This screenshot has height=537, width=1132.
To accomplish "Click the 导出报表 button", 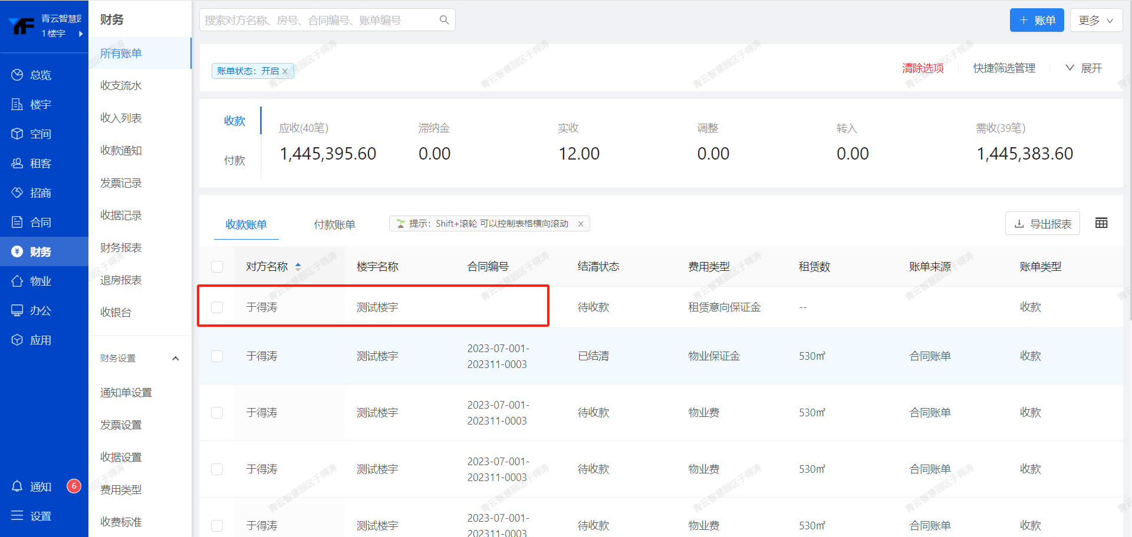I will (1042, 224).
